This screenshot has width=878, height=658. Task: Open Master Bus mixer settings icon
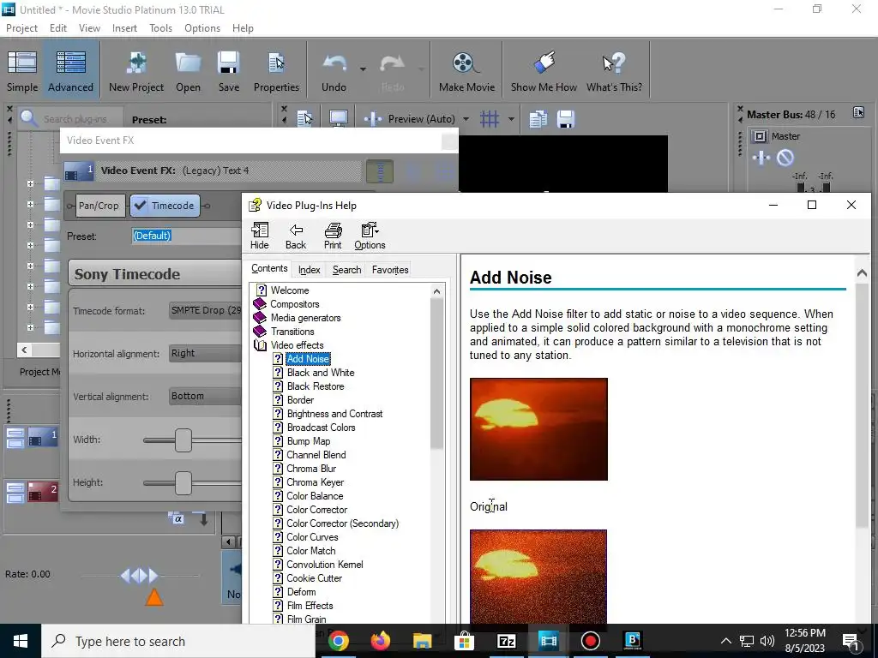point(858,113)
